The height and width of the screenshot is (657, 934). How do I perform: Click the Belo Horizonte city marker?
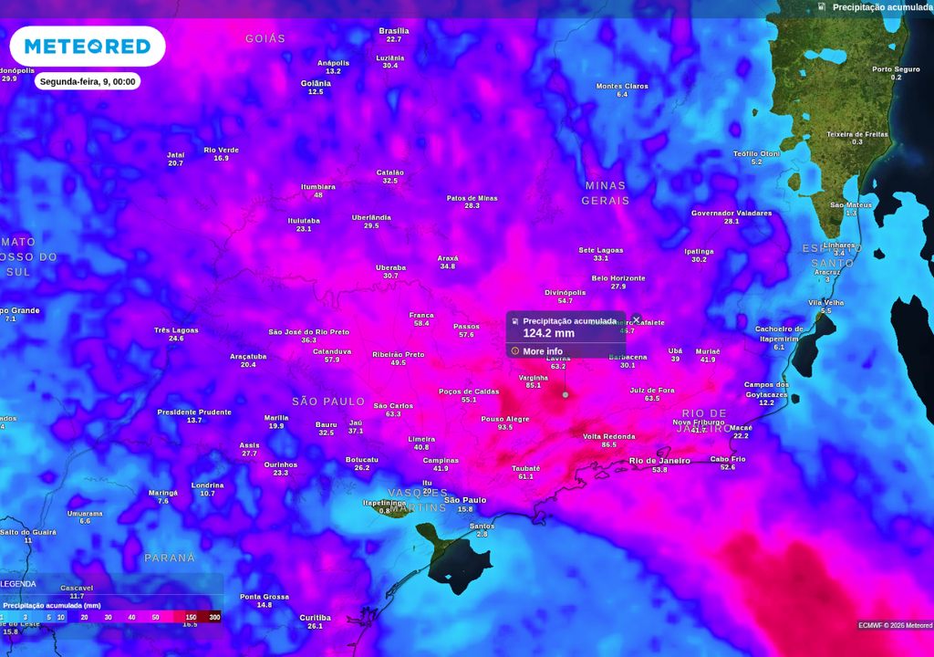[x=617, y=278]
